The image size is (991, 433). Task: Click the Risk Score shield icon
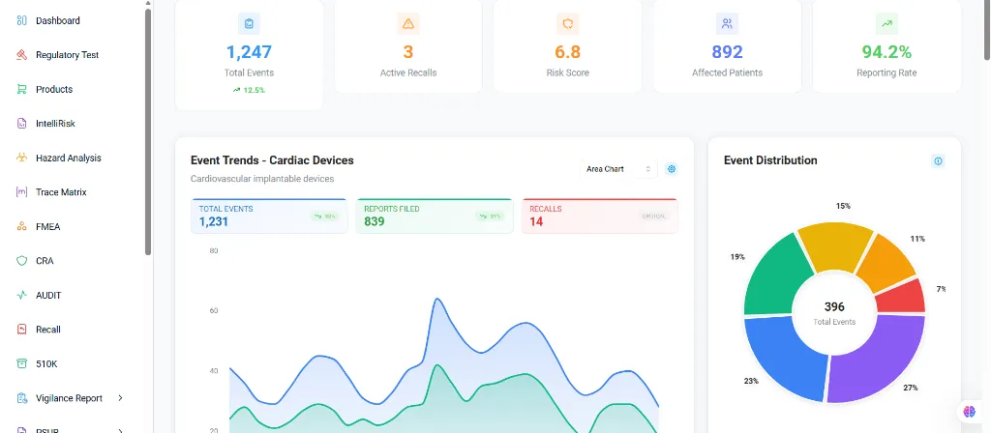(567, 24)
